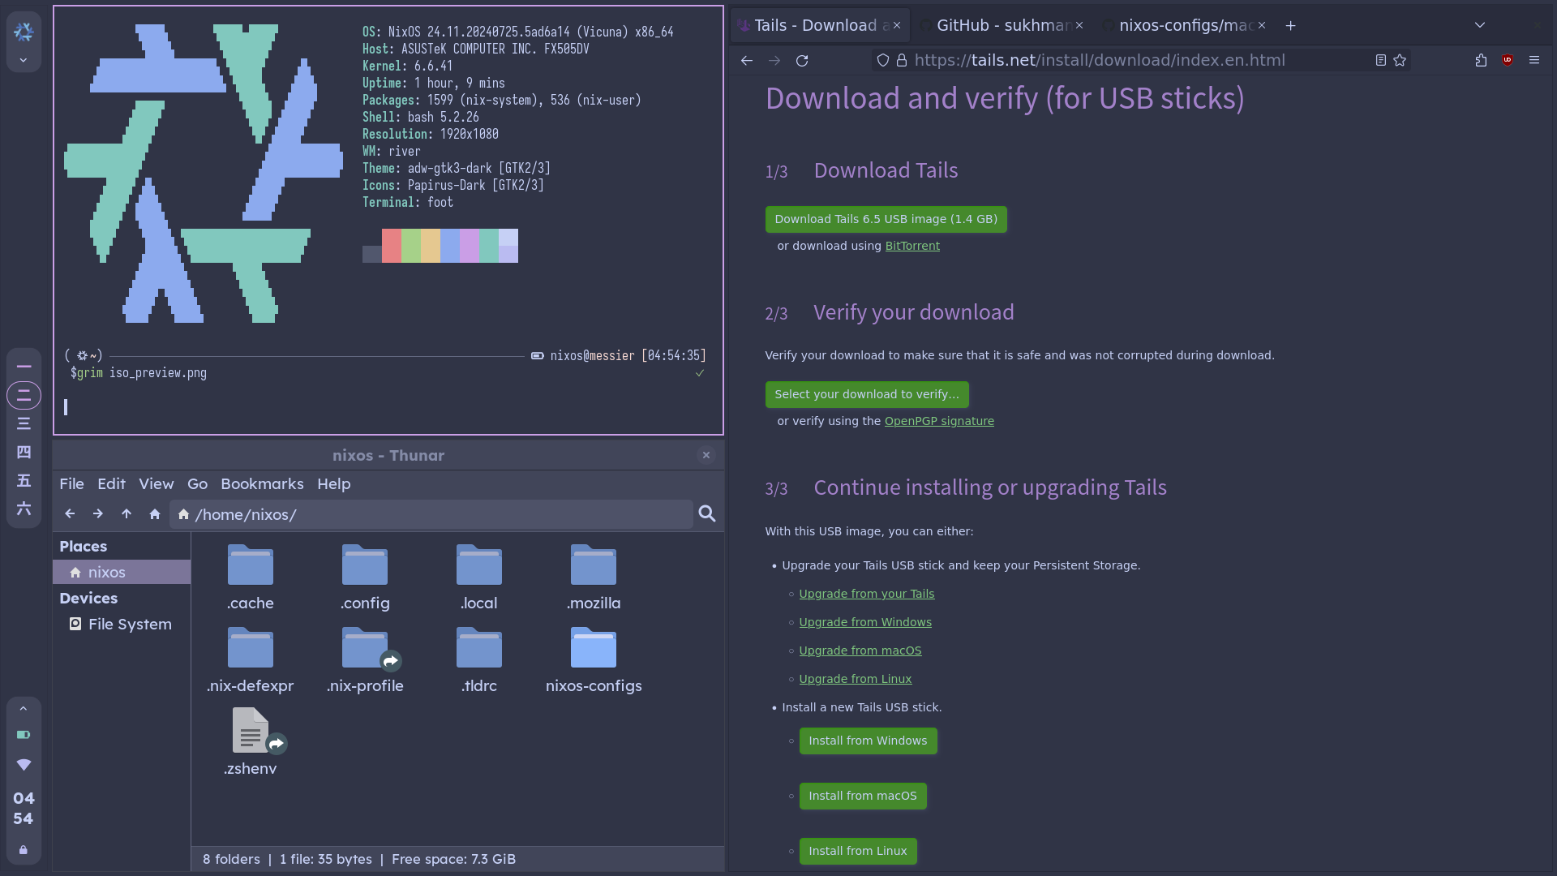Click Select your download to verify button
The width and height of the screenshot is (1557, 876).
865,393
